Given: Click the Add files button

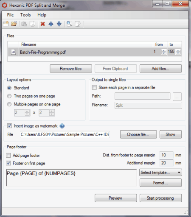Looking at the screenshot, I should click(x=160, y=69).
